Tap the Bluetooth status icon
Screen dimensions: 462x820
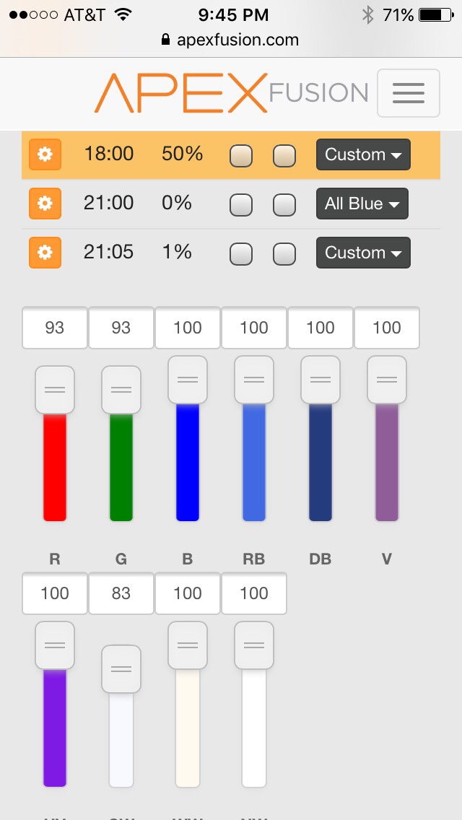click(368, 15)
